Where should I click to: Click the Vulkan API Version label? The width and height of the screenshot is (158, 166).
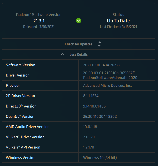tap(23, 147)
